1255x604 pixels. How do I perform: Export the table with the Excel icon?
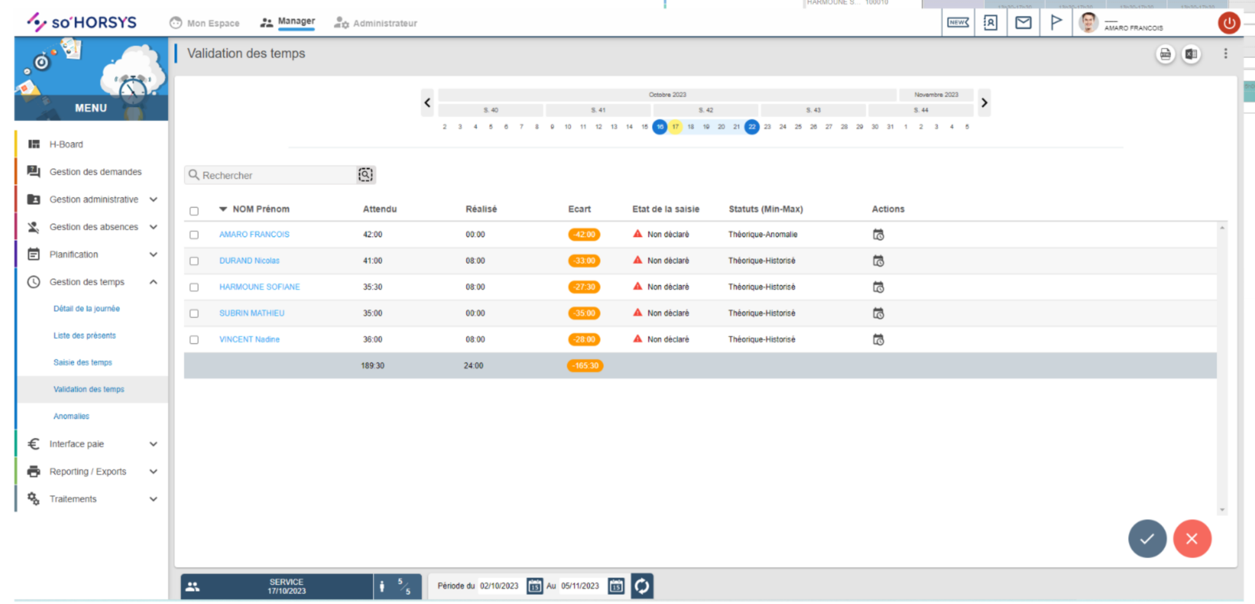[1191, 55]
